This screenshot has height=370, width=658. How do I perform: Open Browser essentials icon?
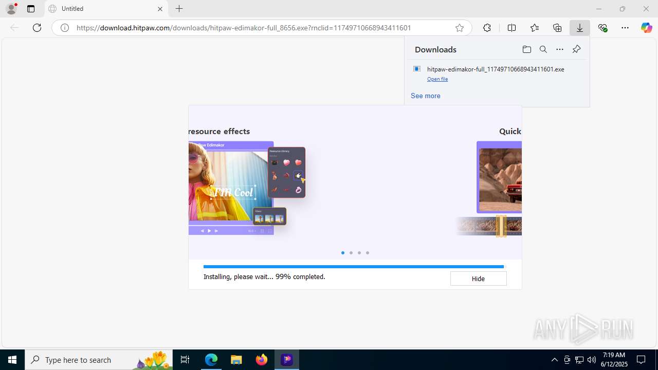(602, 28)
